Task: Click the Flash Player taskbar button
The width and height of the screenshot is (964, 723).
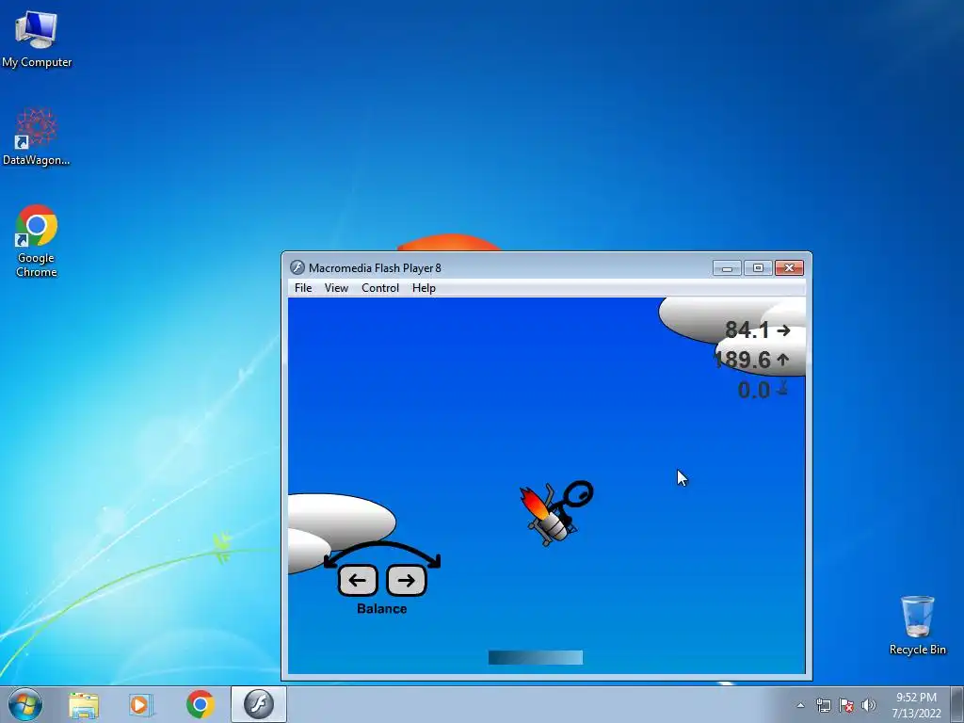Action: [259, 704]
